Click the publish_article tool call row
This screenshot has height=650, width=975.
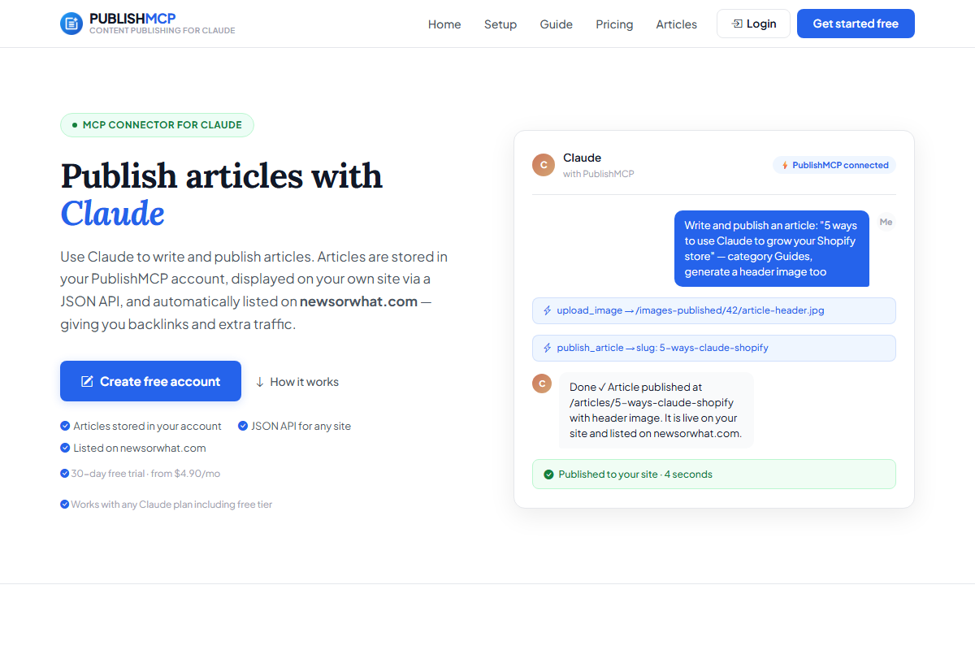714,348
